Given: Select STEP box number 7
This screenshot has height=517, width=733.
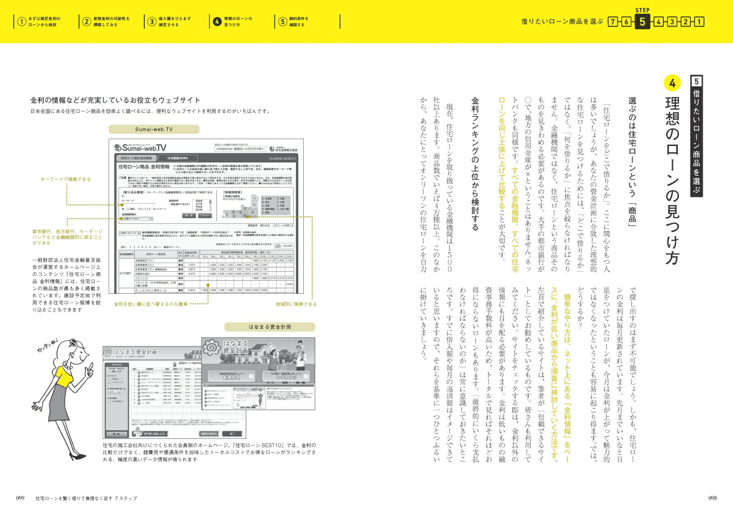Looking at the screenshot, I should [x=613, y=22].
